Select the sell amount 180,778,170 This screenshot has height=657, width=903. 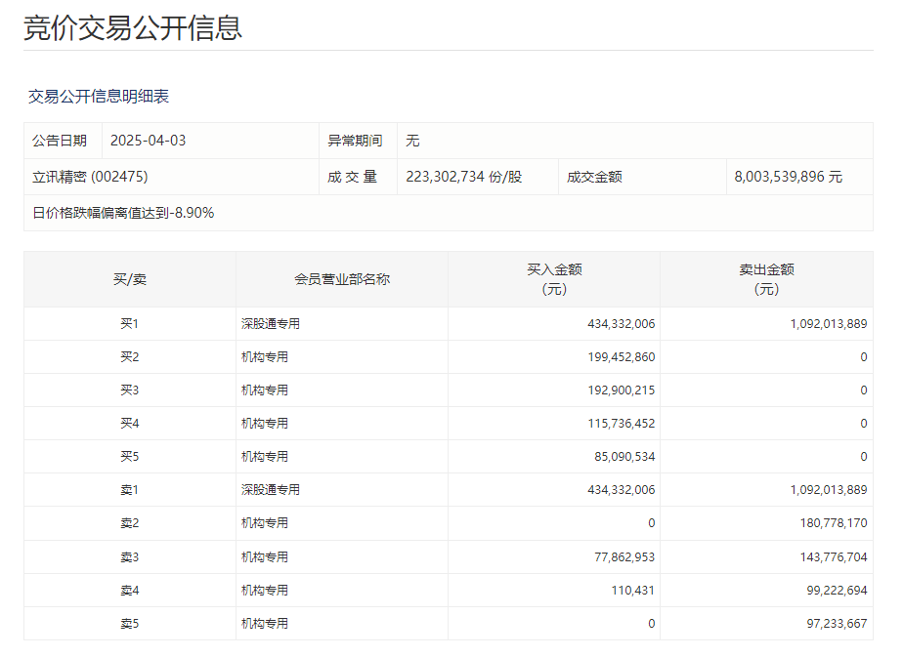[x=834, y=523]
